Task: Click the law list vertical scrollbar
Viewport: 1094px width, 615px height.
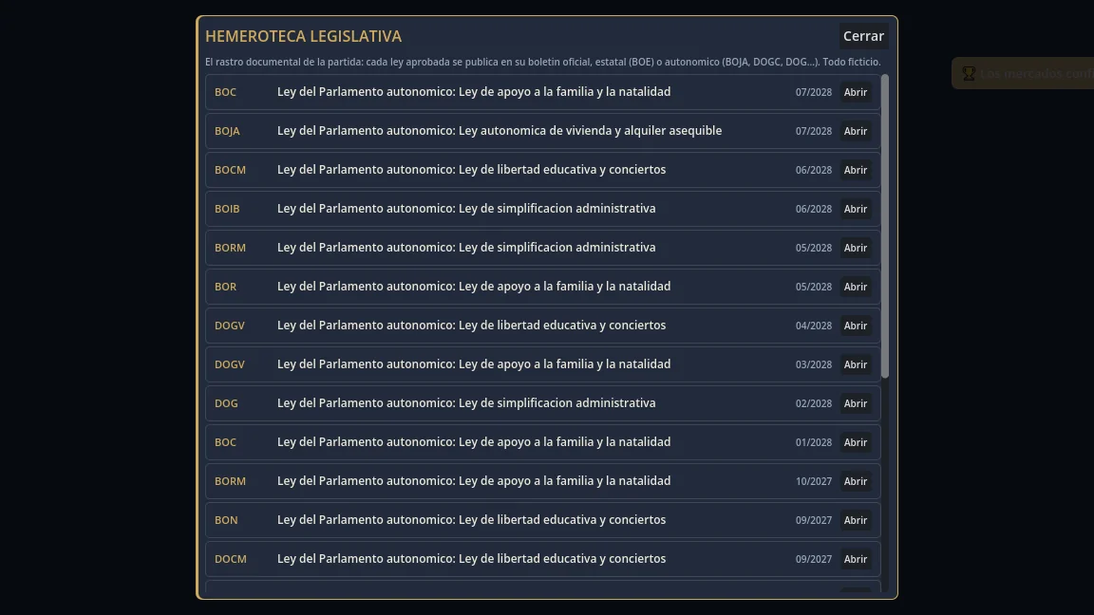Action: pyautogui.click(x=885, y=226)
